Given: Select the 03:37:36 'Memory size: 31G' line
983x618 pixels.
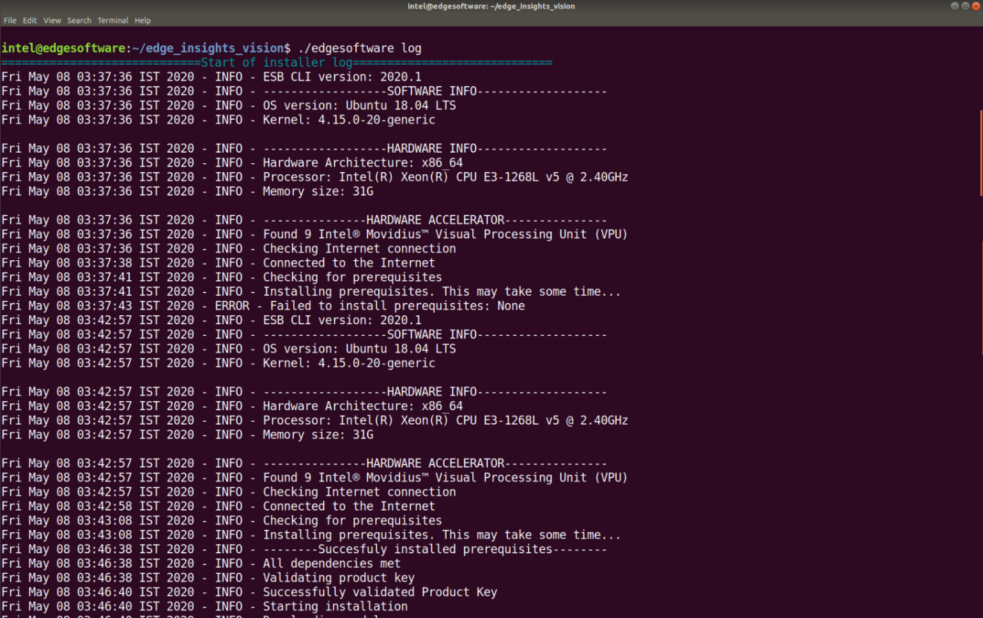Looking at the screenshot, I should point(187,192).
